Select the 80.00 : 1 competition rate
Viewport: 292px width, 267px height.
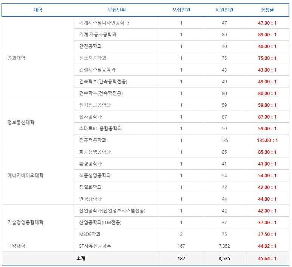point(267,94)
